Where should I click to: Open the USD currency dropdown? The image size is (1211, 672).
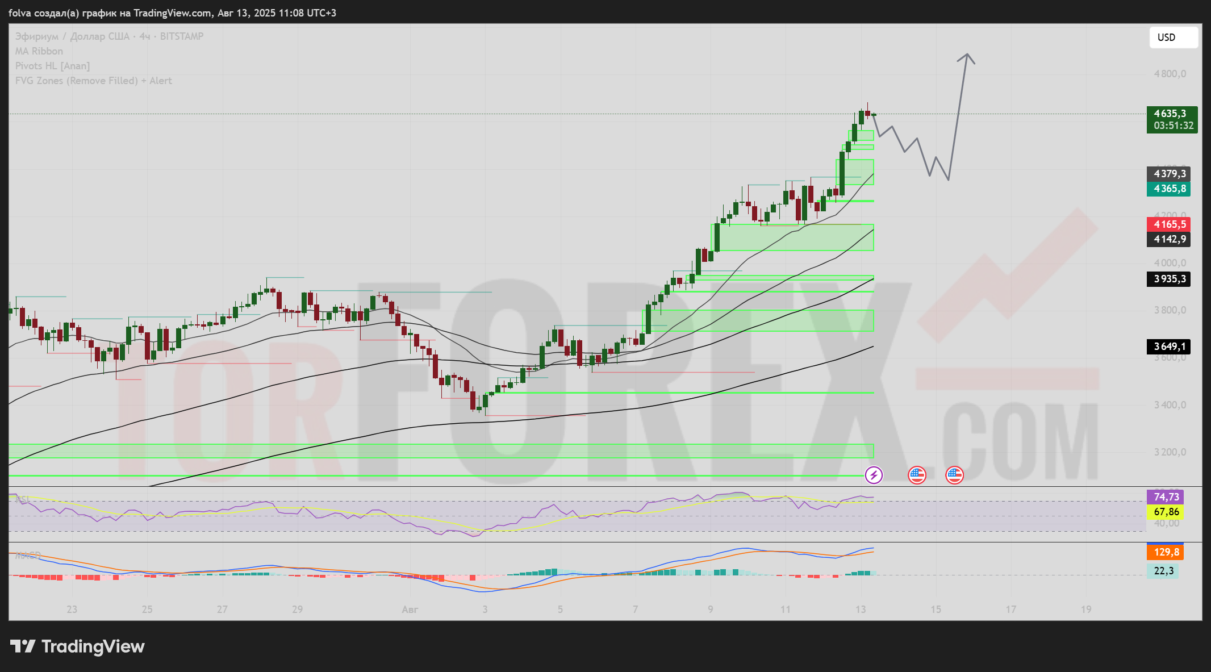pyautogui.click(x=1174, y=37)
